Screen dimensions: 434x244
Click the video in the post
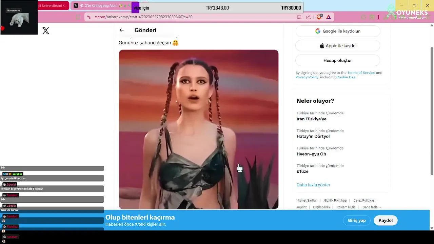[198, 129]
